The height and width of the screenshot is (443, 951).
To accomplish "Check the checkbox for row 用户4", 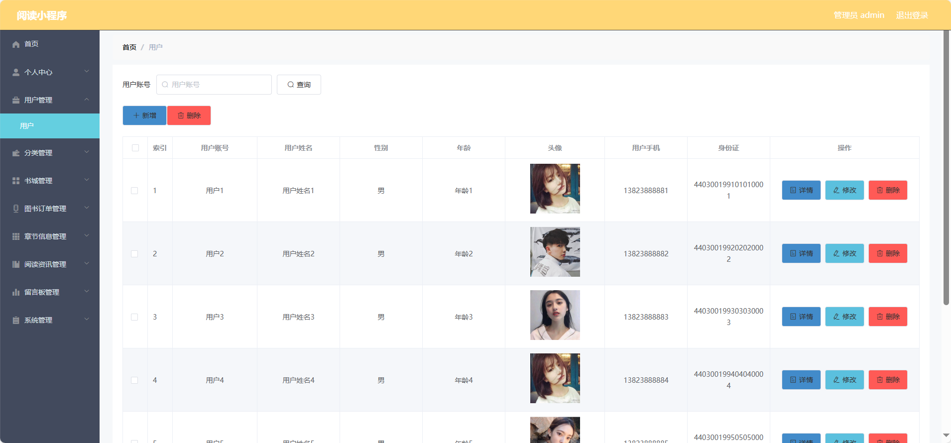I will click(x=134, y=380).
